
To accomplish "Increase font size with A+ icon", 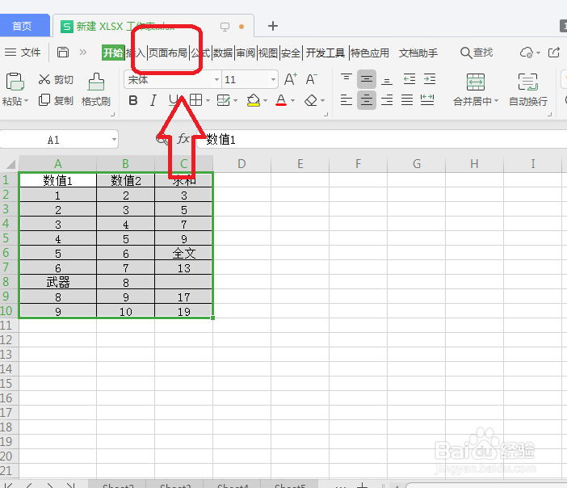I will tap(291, 79).
